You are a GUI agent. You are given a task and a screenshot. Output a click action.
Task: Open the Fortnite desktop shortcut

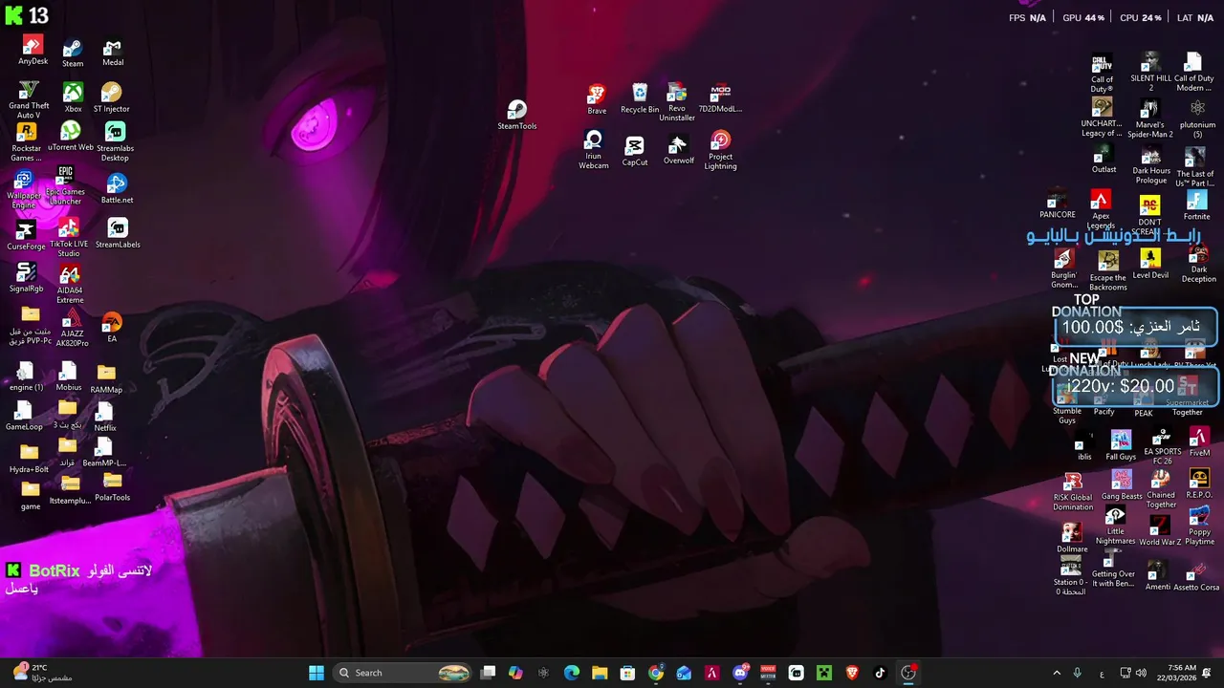1196,206
